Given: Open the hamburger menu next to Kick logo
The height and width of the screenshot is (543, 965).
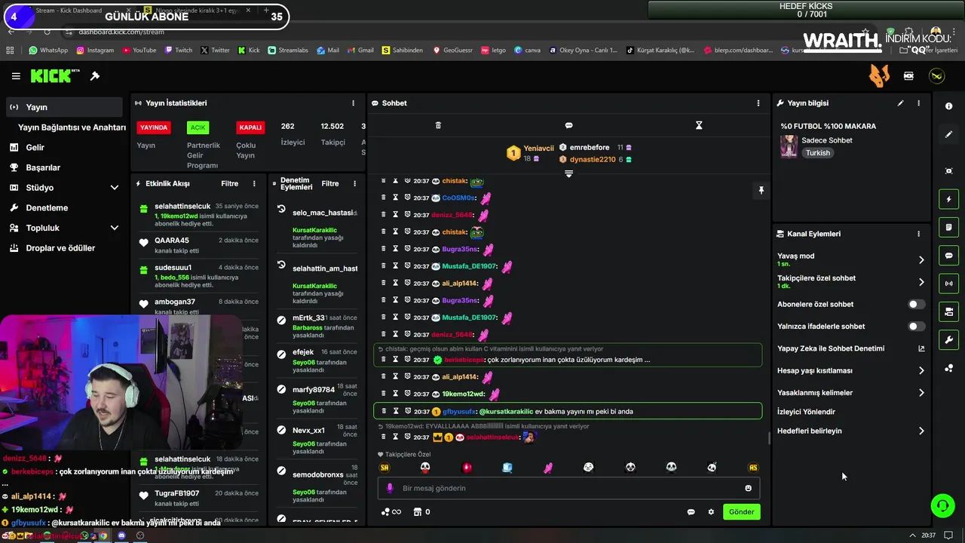Looking at the screenshot, I should click(16, 76).
